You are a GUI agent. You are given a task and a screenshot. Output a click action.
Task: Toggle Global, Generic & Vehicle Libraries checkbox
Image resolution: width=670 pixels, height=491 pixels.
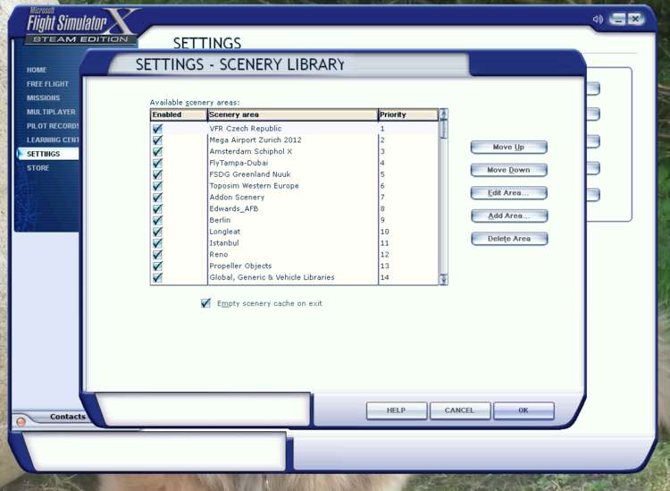tap(157, 277)
